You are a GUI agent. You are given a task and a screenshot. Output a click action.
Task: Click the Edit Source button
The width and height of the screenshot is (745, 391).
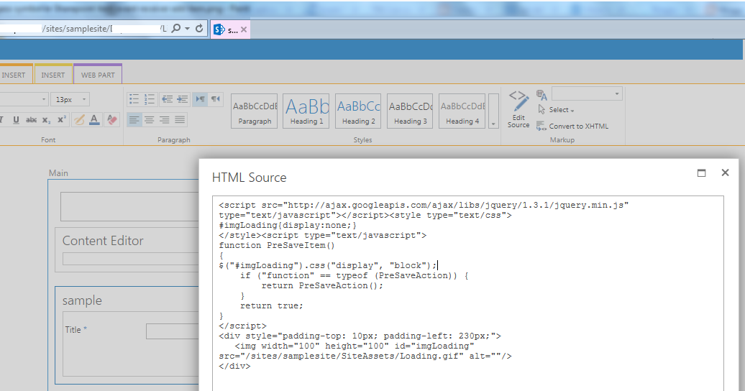[518, 109]
